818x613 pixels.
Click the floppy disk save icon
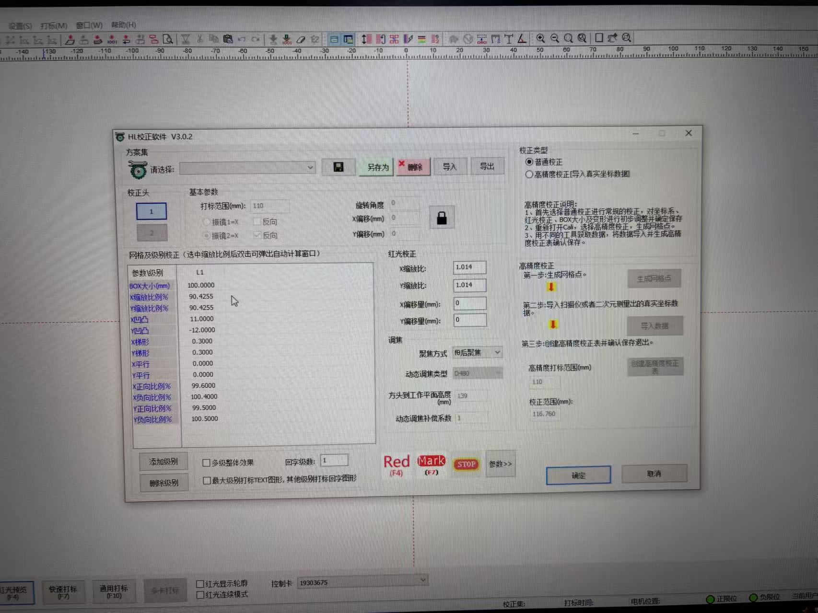point(339,167)
